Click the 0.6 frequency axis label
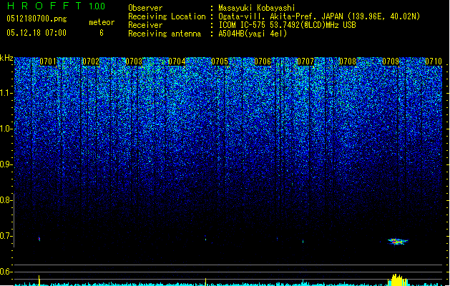This screenshot has height=286, width=450. 6,272
